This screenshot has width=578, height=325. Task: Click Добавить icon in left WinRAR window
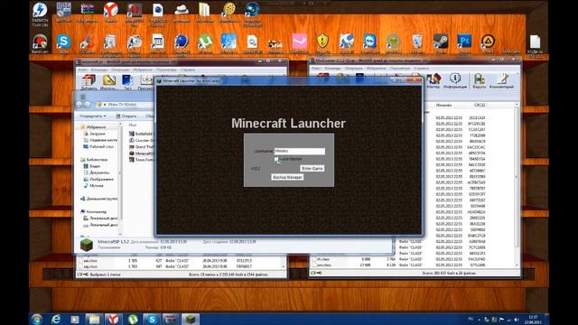pyautogui.click(x=89, y=82)
